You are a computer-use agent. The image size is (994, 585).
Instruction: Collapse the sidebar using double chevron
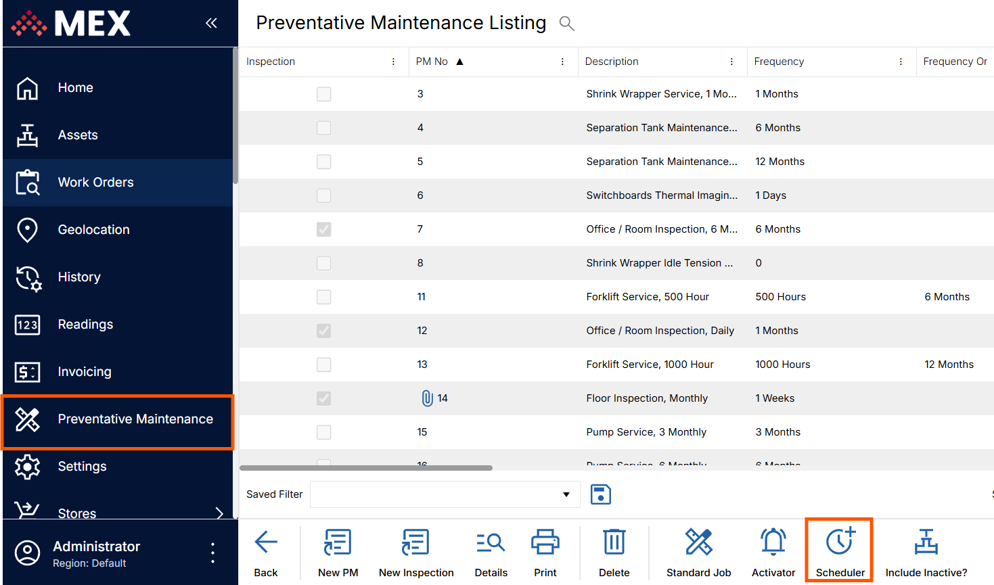tap(211, 23)
